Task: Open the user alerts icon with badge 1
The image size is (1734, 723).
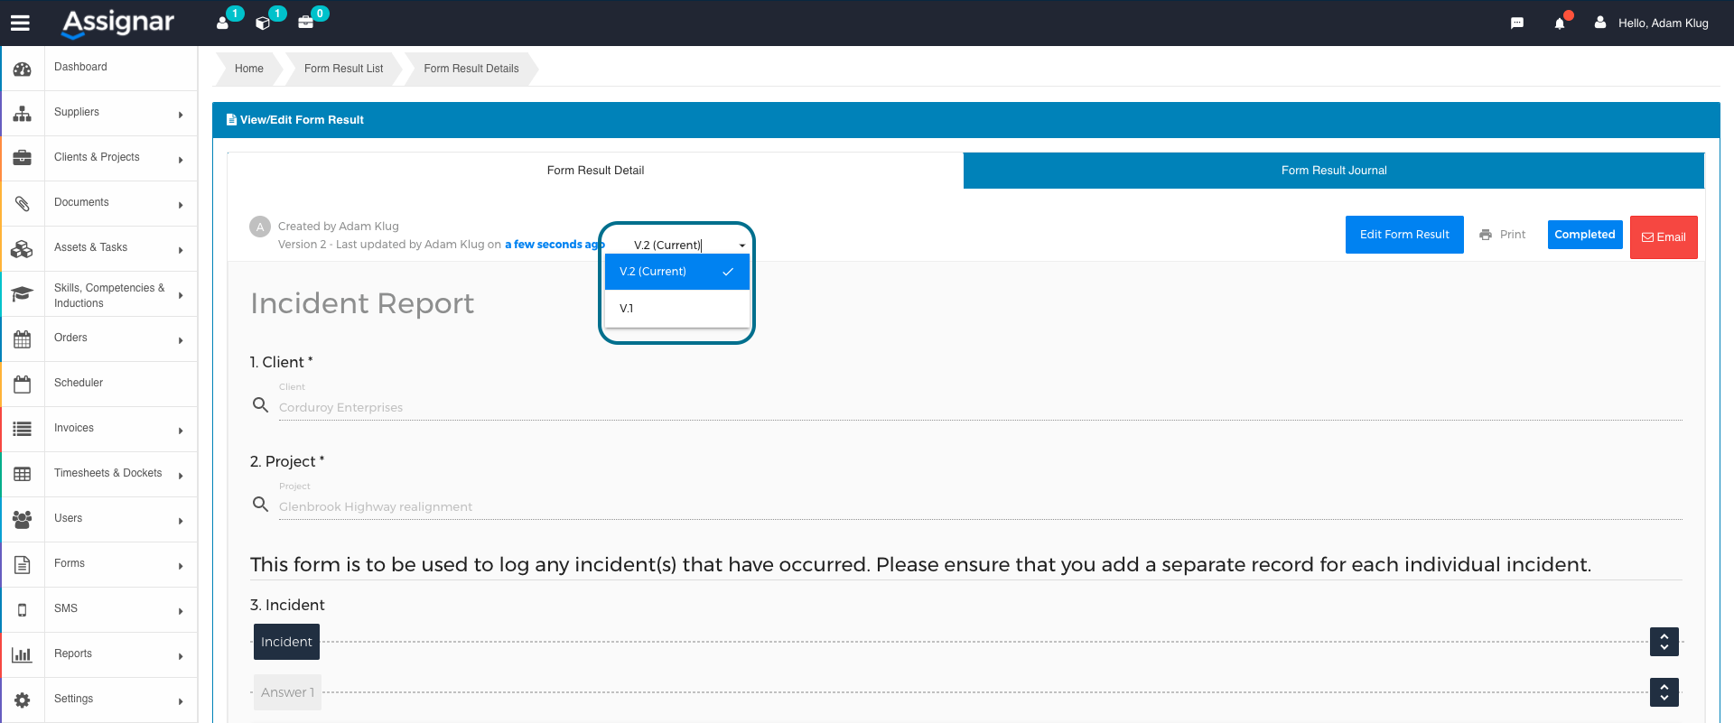Action: coord(223,23)
